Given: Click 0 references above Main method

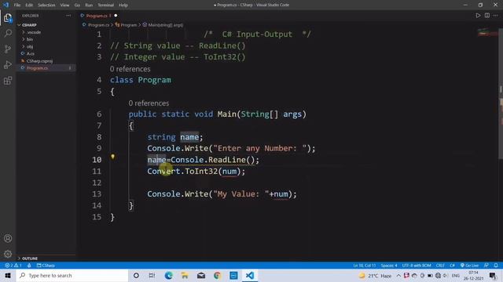Looking at the screenshot, I should click(149, 103).
